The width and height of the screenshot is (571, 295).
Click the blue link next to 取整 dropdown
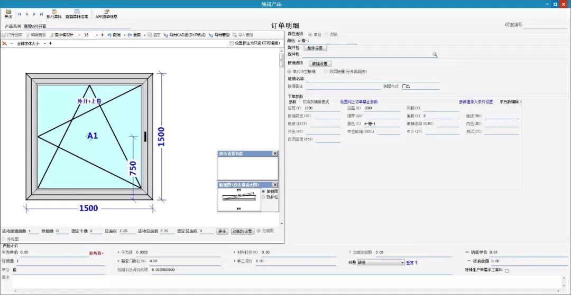click(x=411, y=262)
